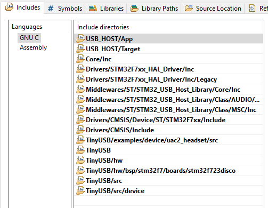The image size is (268, 208).
Task: Click the include icon beside Core/Inc
Action: pos(80,59)
